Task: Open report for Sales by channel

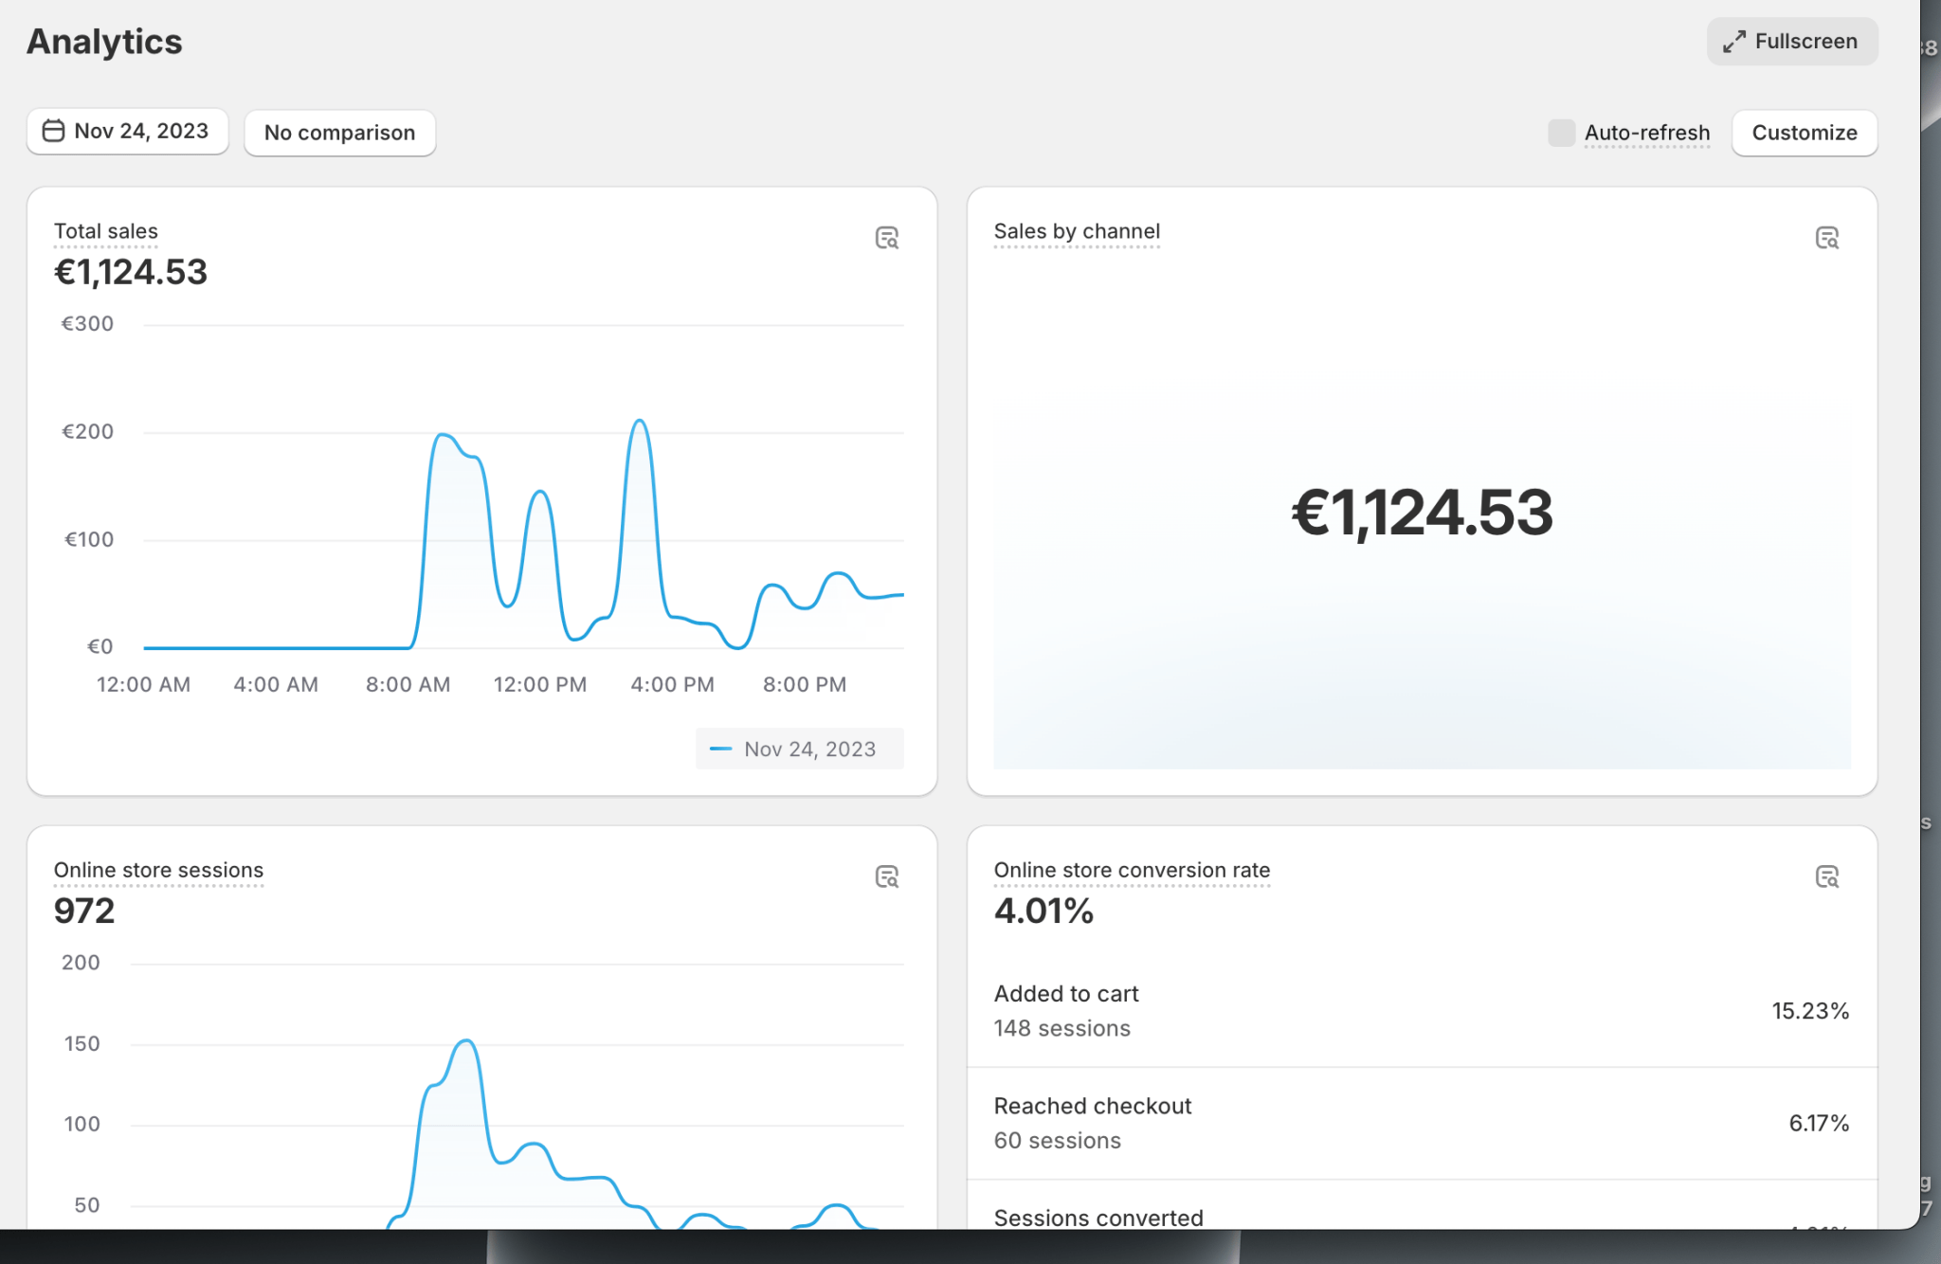Action: (x=1826, y=238)
